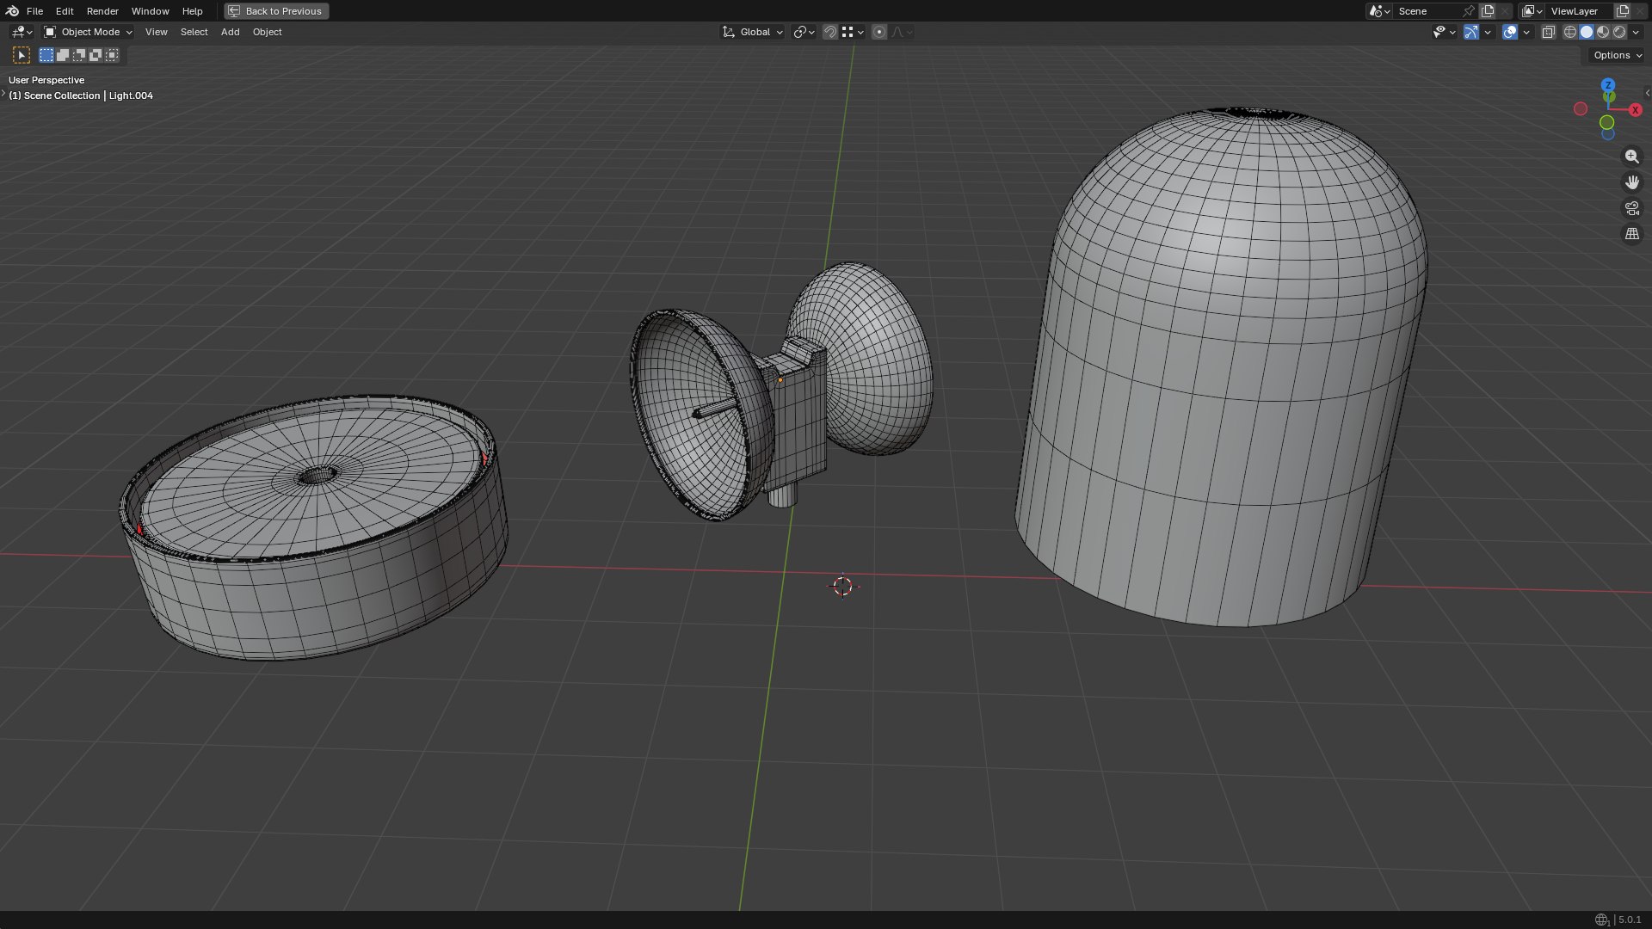This screenshot has width=1652, height=929.
Task: Open the Window menu
Action: 150,11
